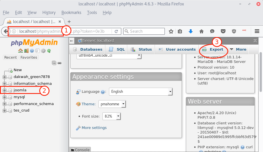Viewport: 263px width, 152px height.
Task: Open the Font size dropdown at 82%
Action: 112,116
